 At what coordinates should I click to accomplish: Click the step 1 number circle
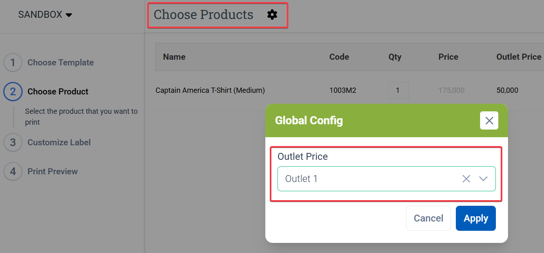click(x=13, y=63)
